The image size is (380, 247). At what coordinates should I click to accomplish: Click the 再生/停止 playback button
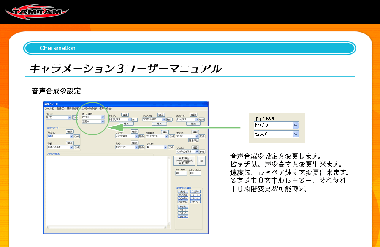pos(184,160)
